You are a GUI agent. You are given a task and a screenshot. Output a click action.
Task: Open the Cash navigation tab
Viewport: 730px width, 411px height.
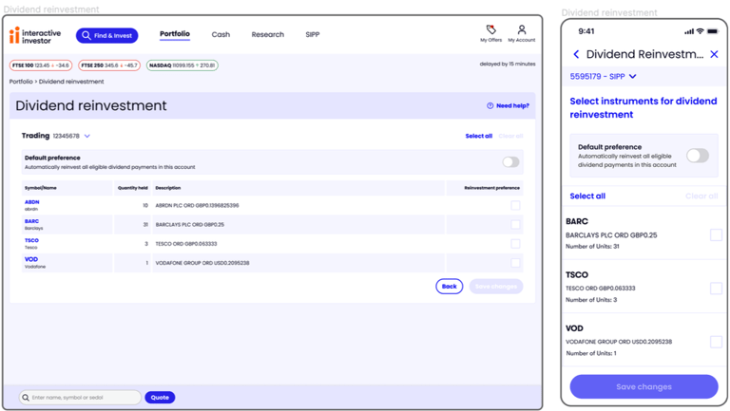(x=221, y=34)
